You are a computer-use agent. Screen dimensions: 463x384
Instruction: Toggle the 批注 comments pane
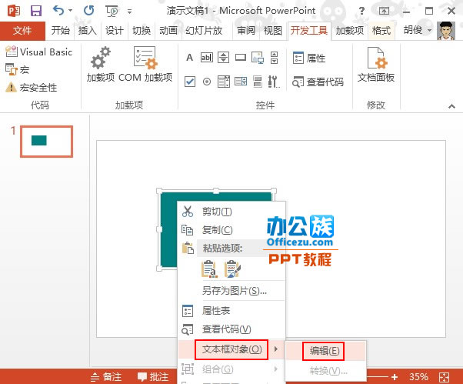click(x=153, y=376)
